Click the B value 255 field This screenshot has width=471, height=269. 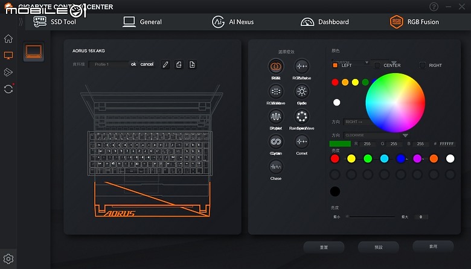click(x=420, y=144)
